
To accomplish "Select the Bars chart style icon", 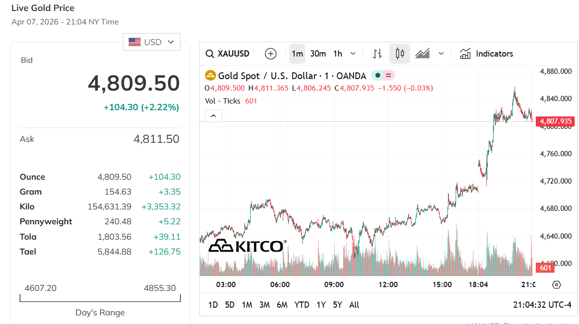I will 378,54.
